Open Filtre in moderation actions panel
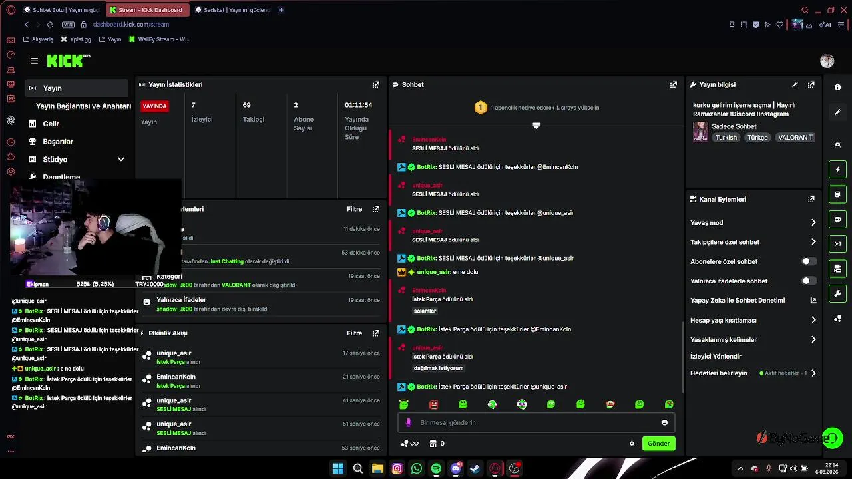852x479 pixels. point(354,209)
